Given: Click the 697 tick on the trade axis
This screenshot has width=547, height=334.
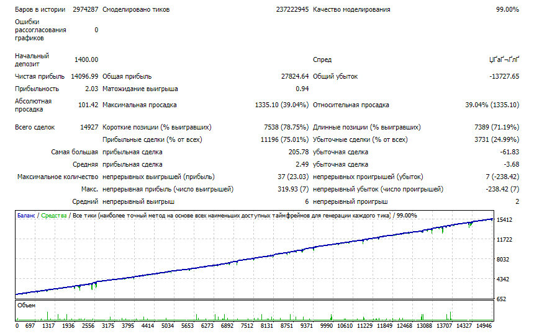Looking at the screenshot, I should (30, 326).
